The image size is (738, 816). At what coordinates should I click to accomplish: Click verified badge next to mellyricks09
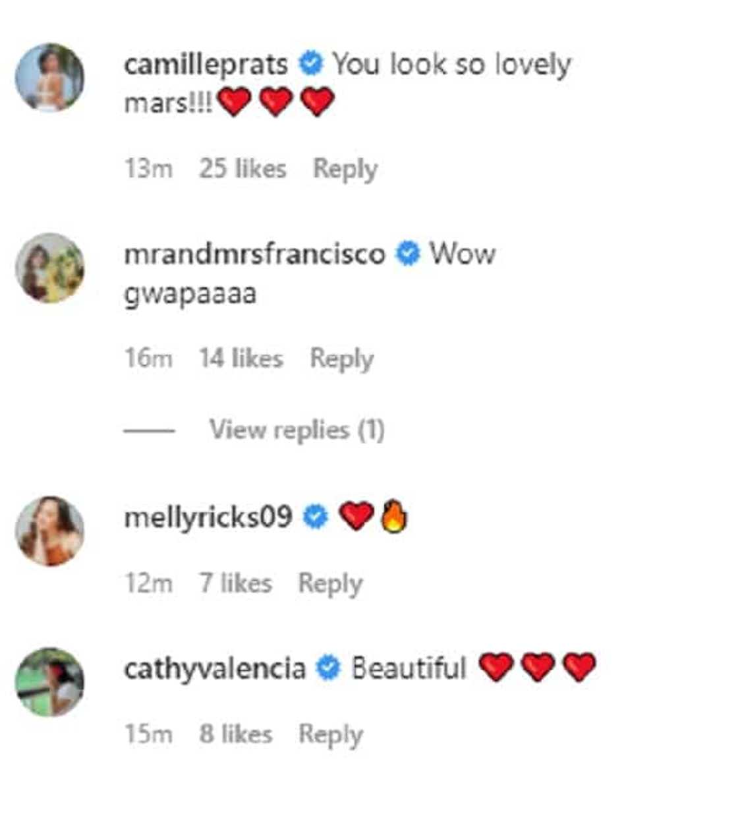tap(315, 517)
